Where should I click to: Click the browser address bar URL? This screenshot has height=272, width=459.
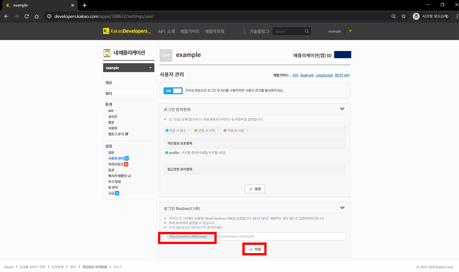(104, 17)
